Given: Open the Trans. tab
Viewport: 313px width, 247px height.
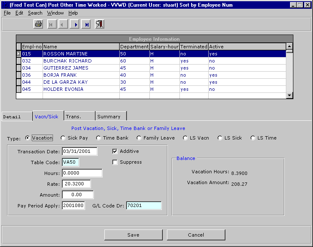Looking at the screenshot, I should pyautogui.click(x=79, y=117).
